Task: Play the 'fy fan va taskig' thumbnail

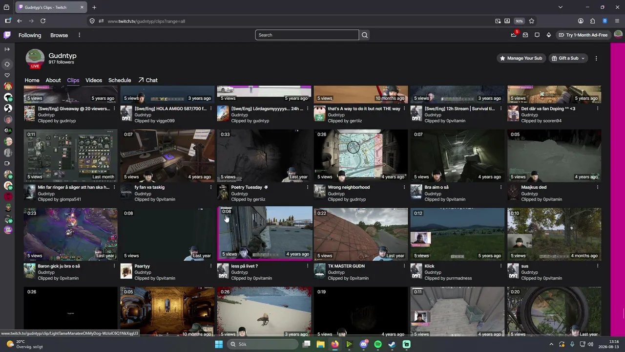Action: pos(167,155)
